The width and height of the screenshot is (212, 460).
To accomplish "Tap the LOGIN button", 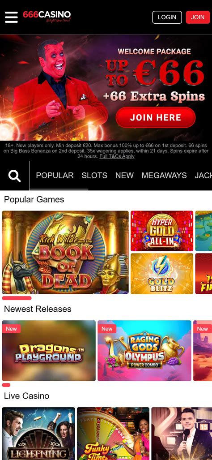I will pyautogui.click(x=167, y=17).
